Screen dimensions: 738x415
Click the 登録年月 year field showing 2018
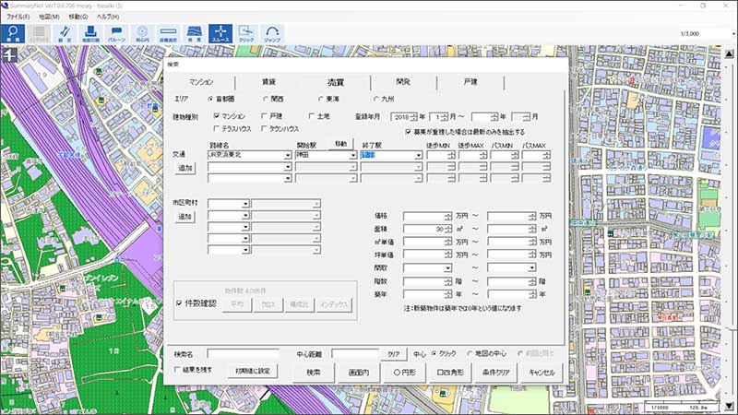click(x=402, y=117)
